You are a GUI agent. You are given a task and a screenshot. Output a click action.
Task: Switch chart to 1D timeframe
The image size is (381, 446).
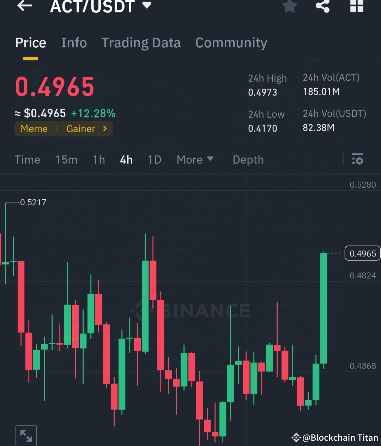click(x=154, y=160)
